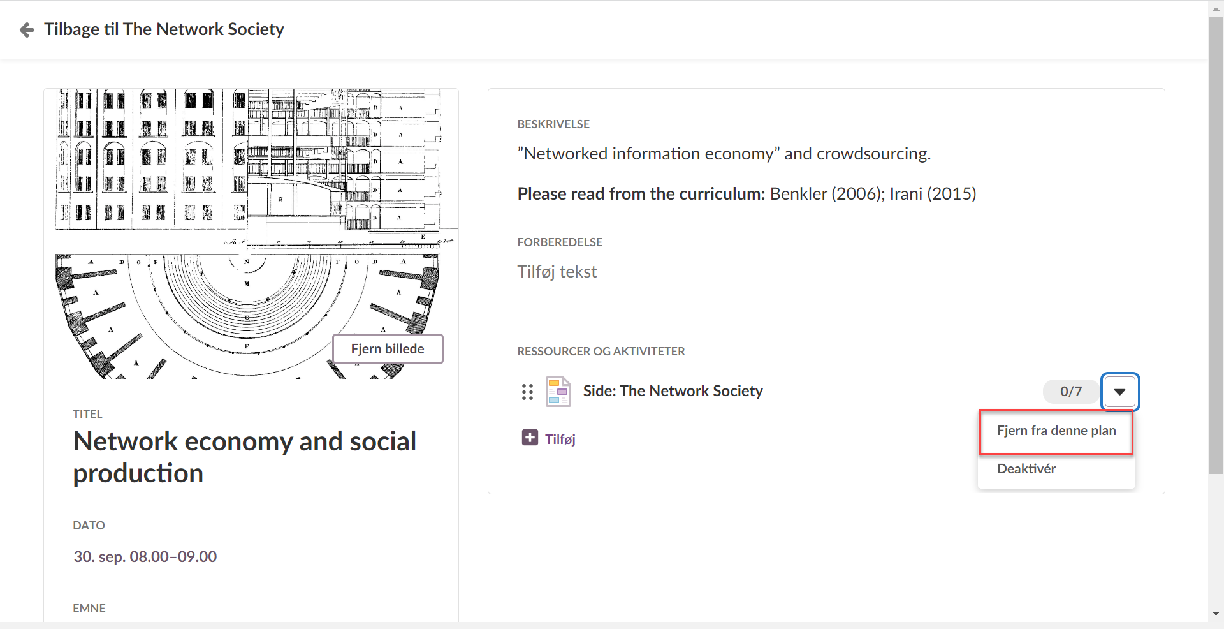Click the description text about networked information economy

(724, 154)
